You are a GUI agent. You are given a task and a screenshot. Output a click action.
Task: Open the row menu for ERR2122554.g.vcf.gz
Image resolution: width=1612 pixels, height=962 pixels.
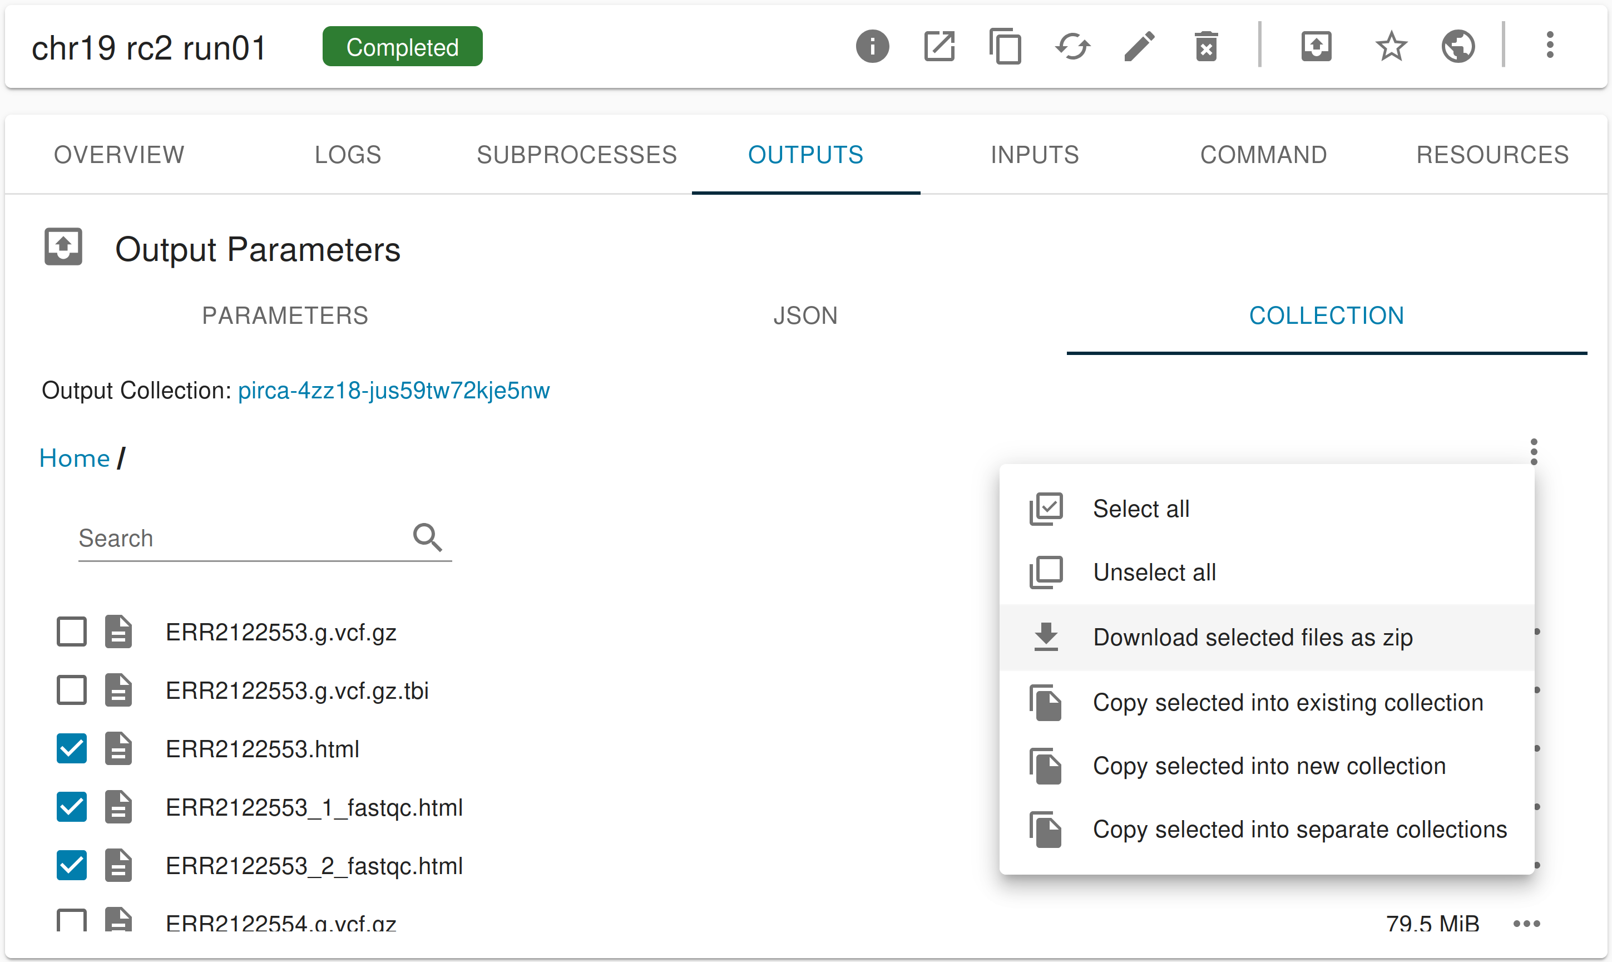click(x=1527, y=923)
